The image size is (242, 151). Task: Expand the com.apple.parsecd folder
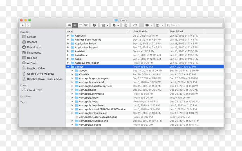coord(72,125)
